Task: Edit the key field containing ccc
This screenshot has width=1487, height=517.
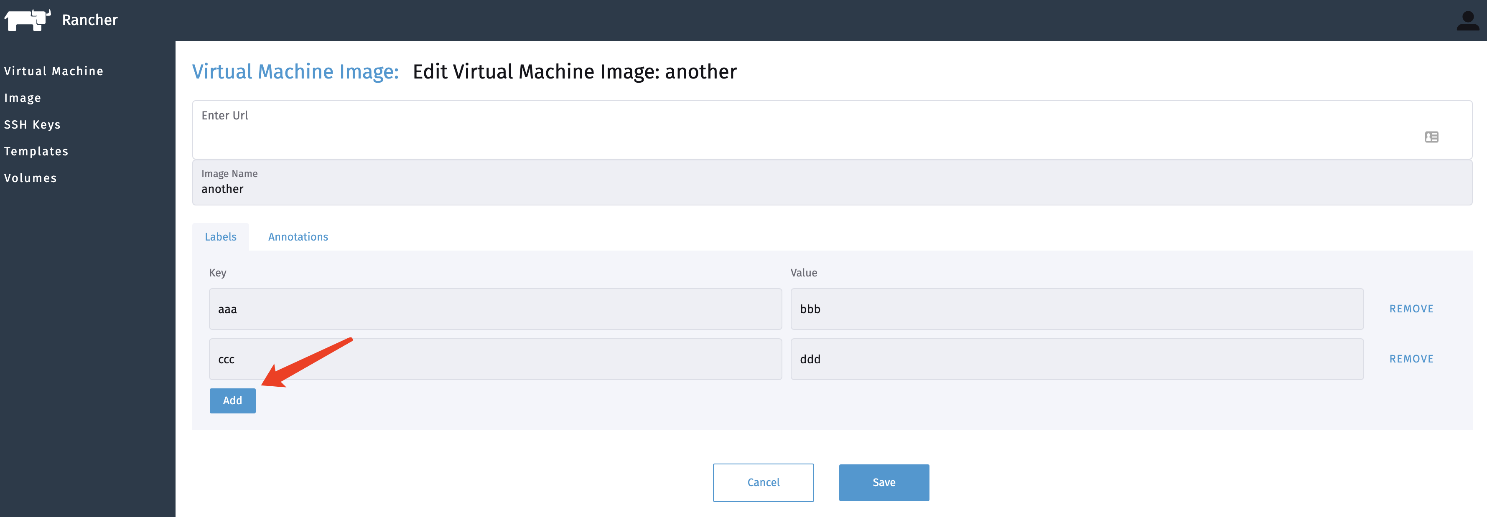Action: 495,359
